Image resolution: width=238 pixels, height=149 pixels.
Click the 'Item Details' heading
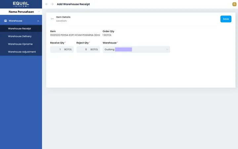tap(63, 17)
